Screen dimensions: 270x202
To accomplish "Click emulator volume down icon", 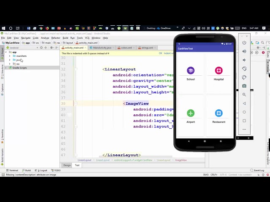I will 244,60.
